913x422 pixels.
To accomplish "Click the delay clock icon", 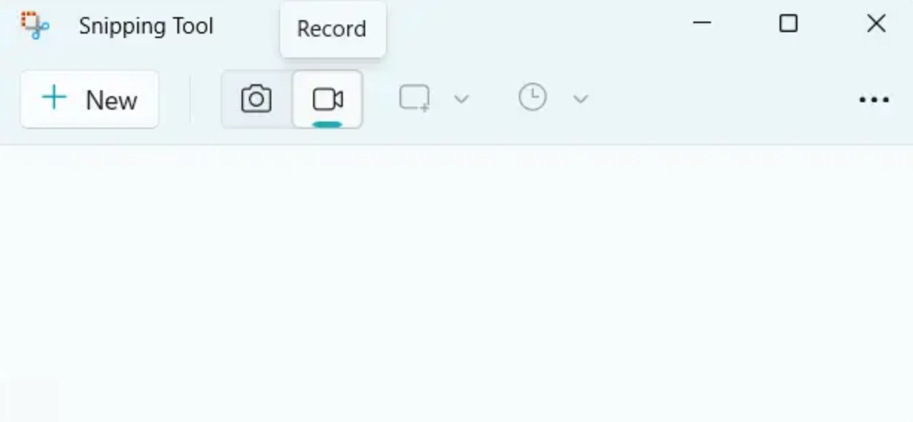I will click(532, 98).
